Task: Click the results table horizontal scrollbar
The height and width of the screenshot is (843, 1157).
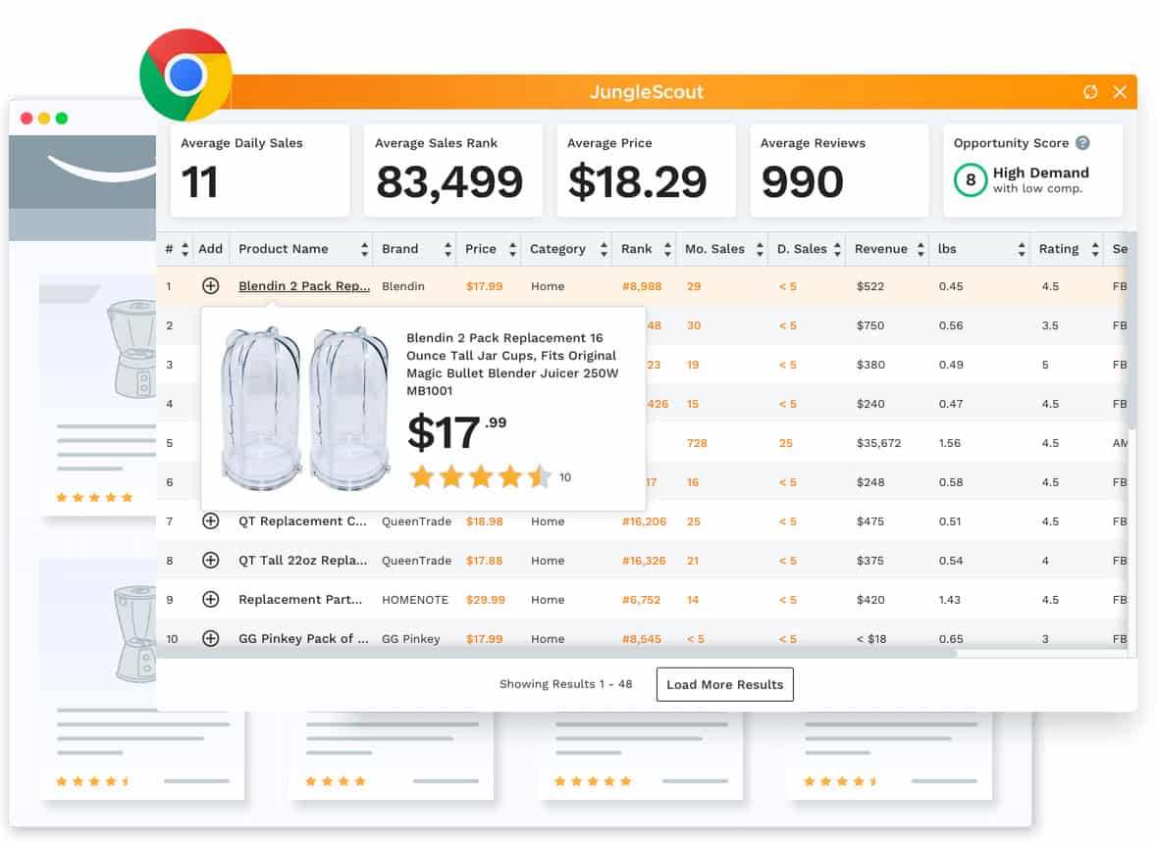Action: (x=556, y=654)
